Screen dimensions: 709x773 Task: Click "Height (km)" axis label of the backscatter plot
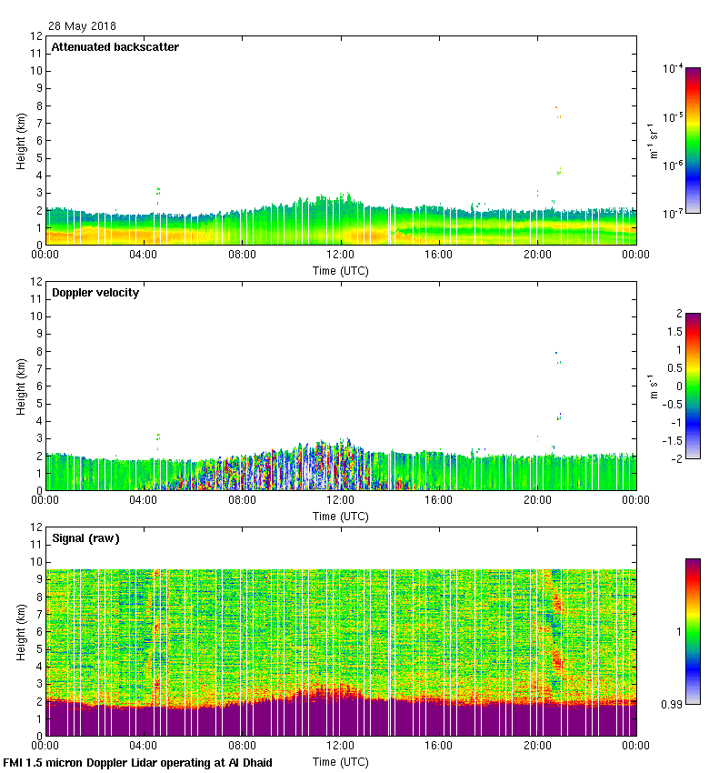coord(21,141)
